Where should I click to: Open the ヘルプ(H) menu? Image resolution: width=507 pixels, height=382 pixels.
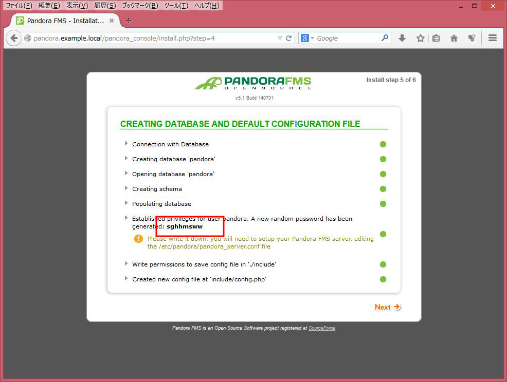(207, 6)
